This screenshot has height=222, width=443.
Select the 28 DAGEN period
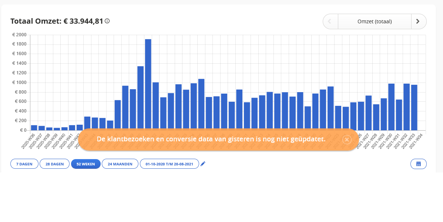coord(54,164)
